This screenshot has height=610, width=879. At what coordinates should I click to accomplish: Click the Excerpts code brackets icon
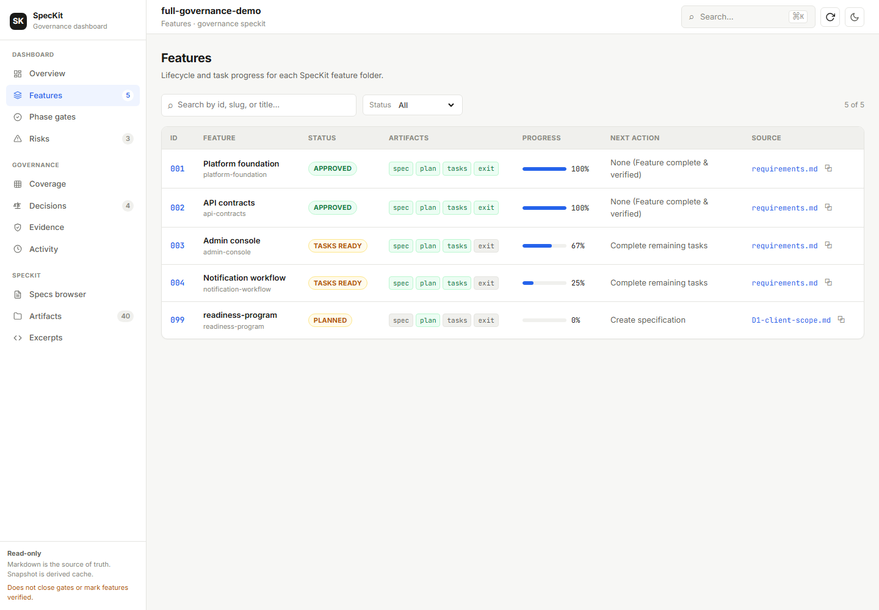[18, 338]
